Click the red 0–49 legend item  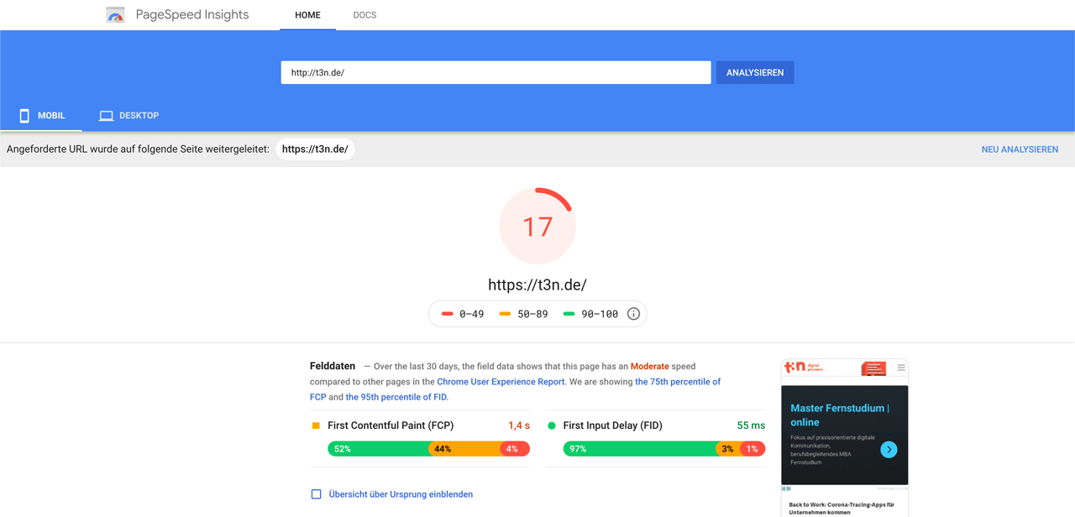463,314
